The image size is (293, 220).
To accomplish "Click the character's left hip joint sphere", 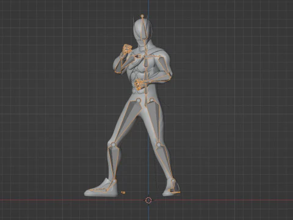I will (x=152, y=100).
